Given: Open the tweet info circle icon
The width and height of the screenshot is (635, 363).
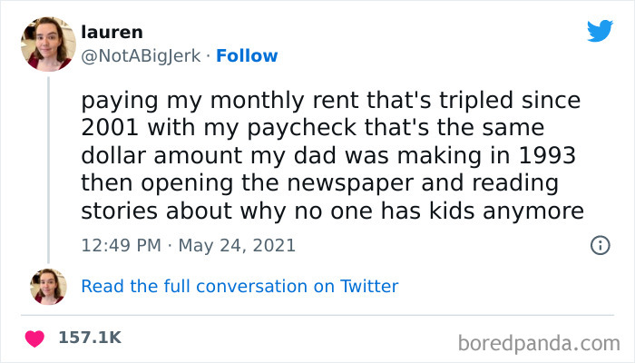Looking at the screenshot, I should tap(599, 245).
